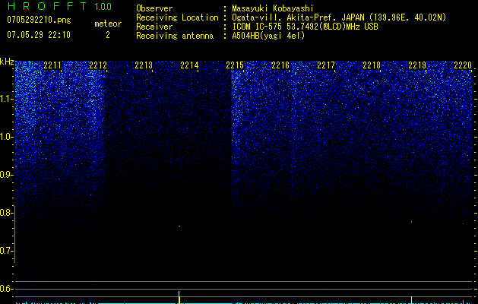Click the 2217 time marker
Screen dimensions: 478x304
click(x=326, y=65)
